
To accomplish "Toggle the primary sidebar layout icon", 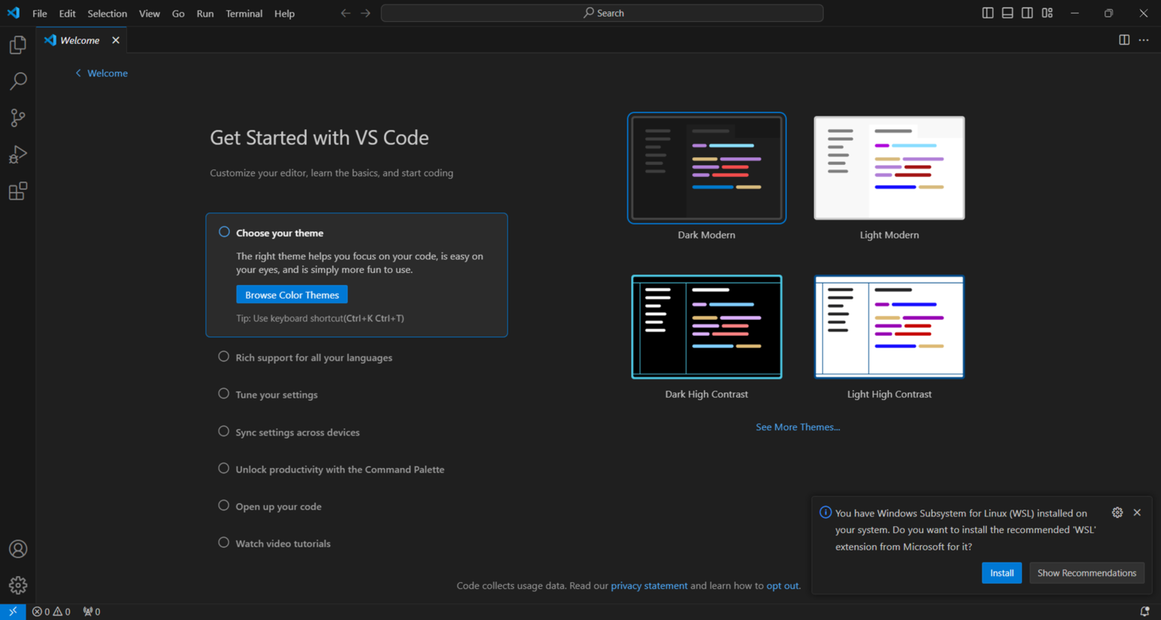I will (987, 13).
